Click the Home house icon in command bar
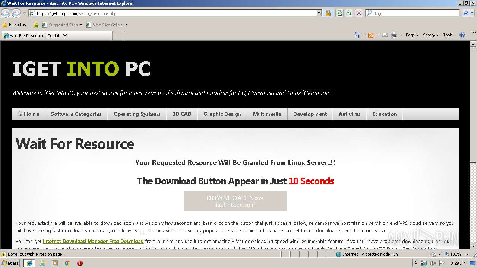The height and width of the screenshot is (268, 477). point(357,35)
